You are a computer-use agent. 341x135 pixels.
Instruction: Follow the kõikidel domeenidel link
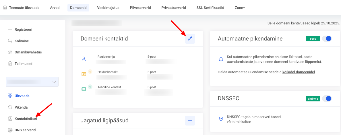(299, 72)
